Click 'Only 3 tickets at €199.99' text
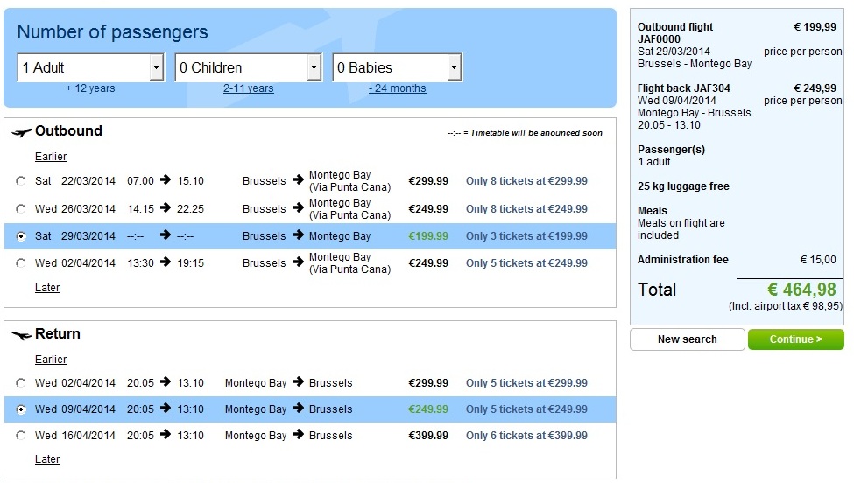Image resolution: width=854 pixels, height=483 pixels. coord(526,236)
